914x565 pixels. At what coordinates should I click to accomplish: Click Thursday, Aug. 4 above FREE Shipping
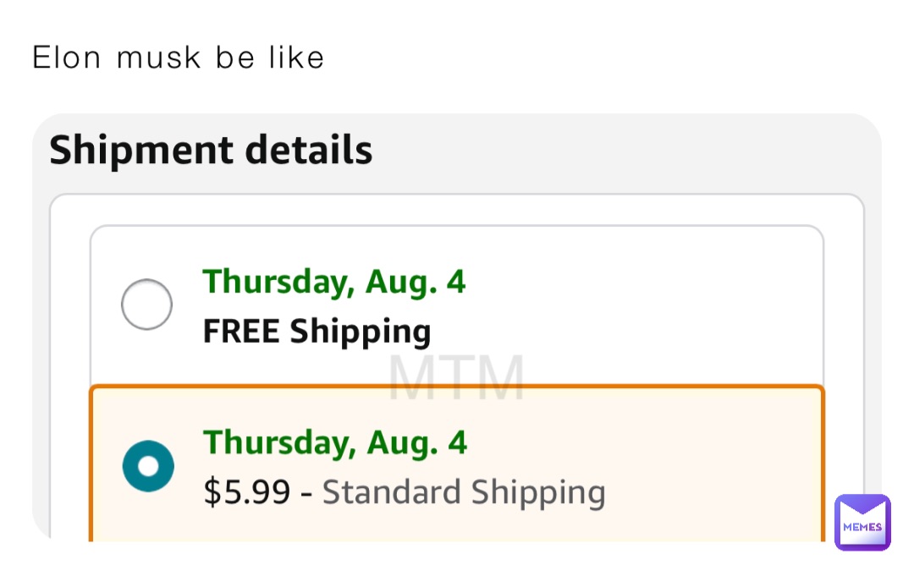point(333,282)
